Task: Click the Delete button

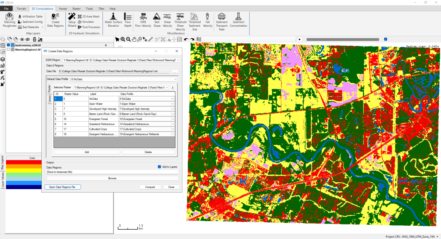Action: 148,152
